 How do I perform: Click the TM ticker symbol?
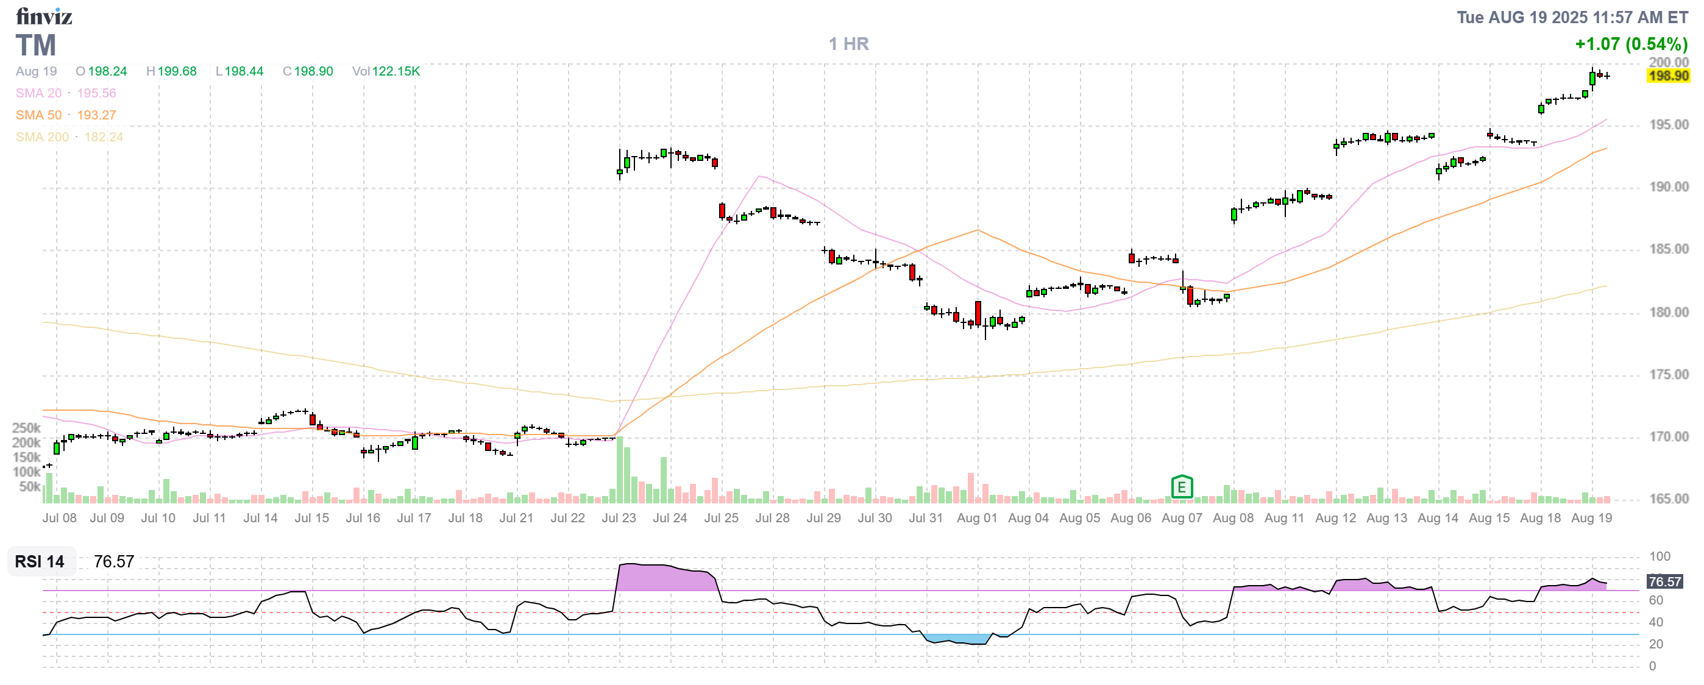click(36, 46)
